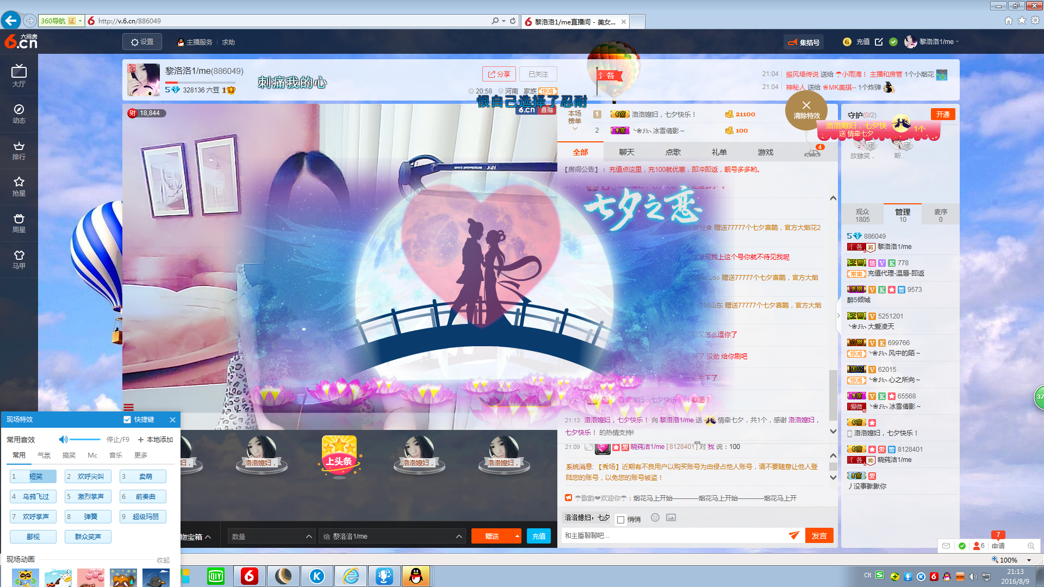
Task: Click 本地添加 to add local sound
Action: [156, 440]
